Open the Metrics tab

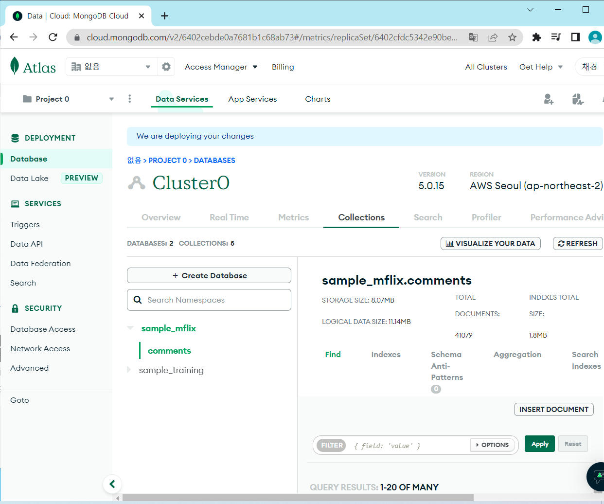pos(293,217)
